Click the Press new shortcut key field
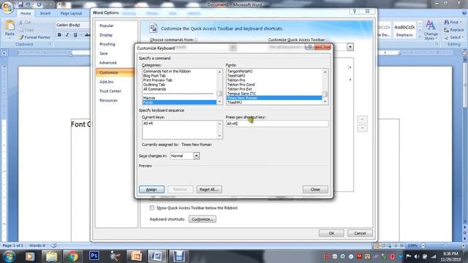Viewport: 468px width, 263px height. pos(276,123)
